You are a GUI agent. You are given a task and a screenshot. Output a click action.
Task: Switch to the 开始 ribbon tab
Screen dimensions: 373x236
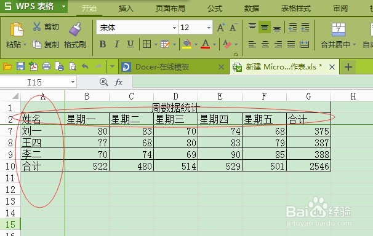coord(89,9)
